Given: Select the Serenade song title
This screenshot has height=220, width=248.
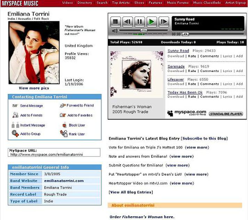Looking at the screenshot, I should coord(176,66).
